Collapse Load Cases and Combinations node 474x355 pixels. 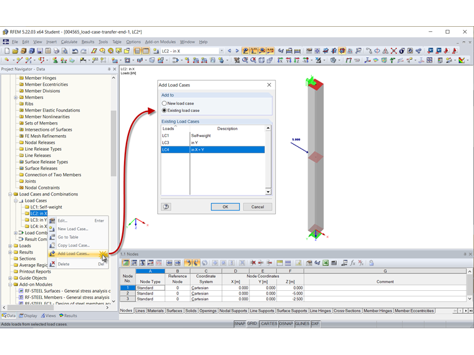click(10, 194)
